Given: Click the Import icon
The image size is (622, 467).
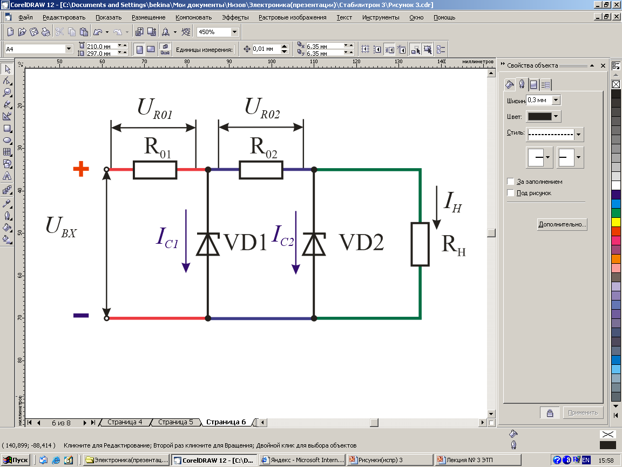Looking at the screenshot, I should pos(139,32).
